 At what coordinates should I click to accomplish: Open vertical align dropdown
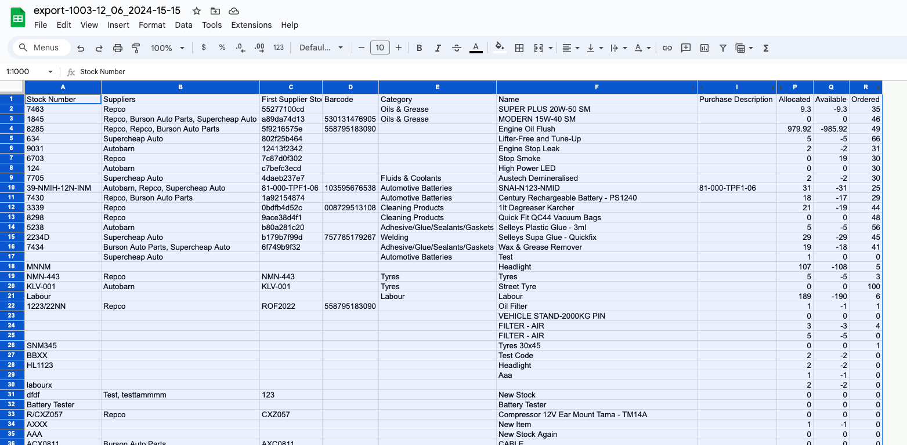point(595,48)
